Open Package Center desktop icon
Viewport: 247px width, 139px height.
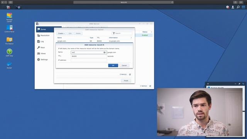[9, 17]
